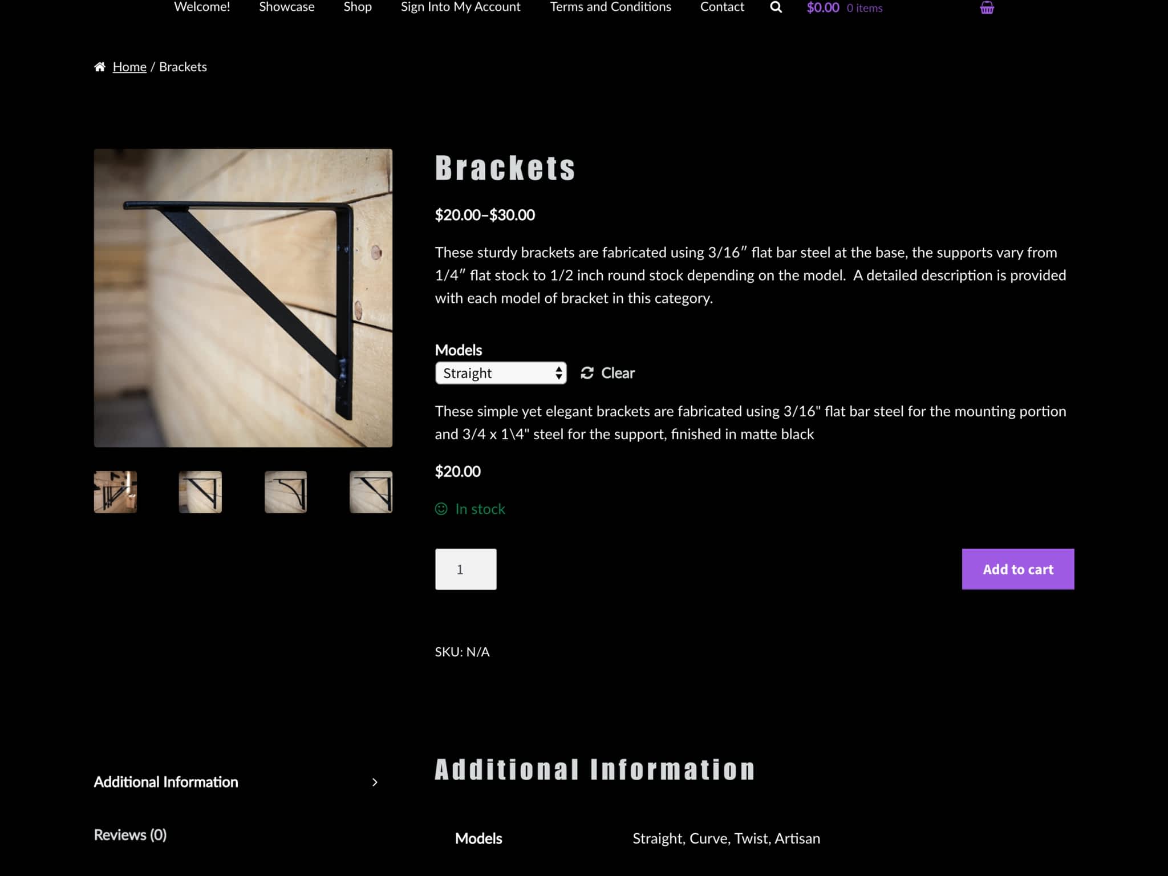This screenshot has width=1168, height=876.
Task: Click the refresh icon next to Clear
Action: click(587, 373)
